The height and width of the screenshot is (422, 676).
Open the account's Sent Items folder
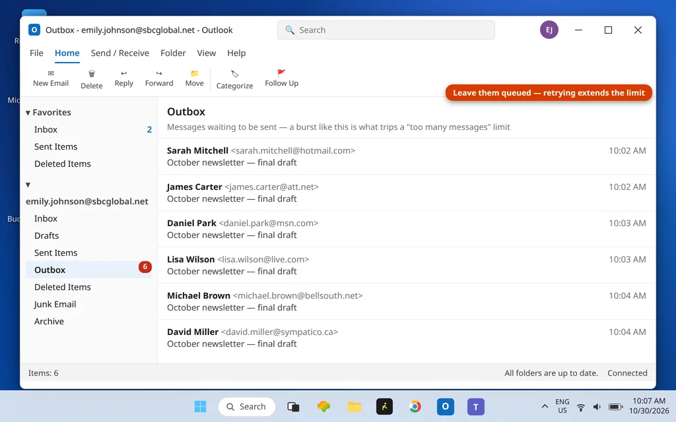(89, 253)
